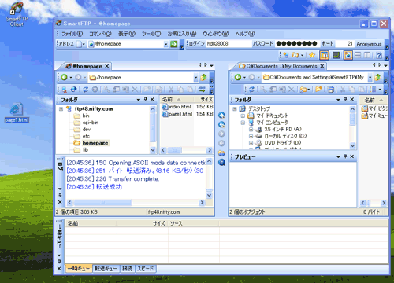
Task: Go back in the remote pane
Action: (x=64, y=77)
